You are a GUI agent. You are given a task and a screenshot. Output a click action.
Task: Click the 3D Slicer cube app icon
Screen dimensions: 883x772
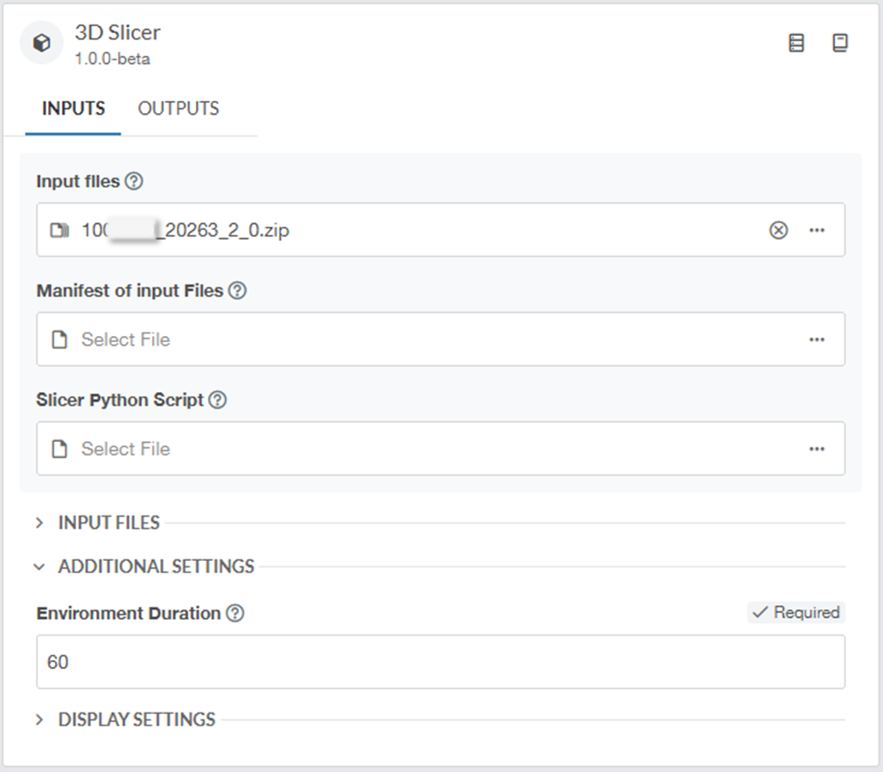41,43
